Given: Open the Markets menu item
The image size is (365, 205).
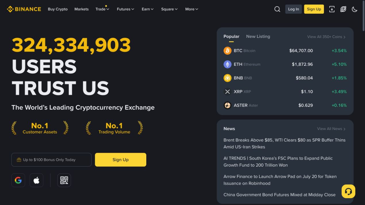Looking at the screenshot, I should (81, 9).
